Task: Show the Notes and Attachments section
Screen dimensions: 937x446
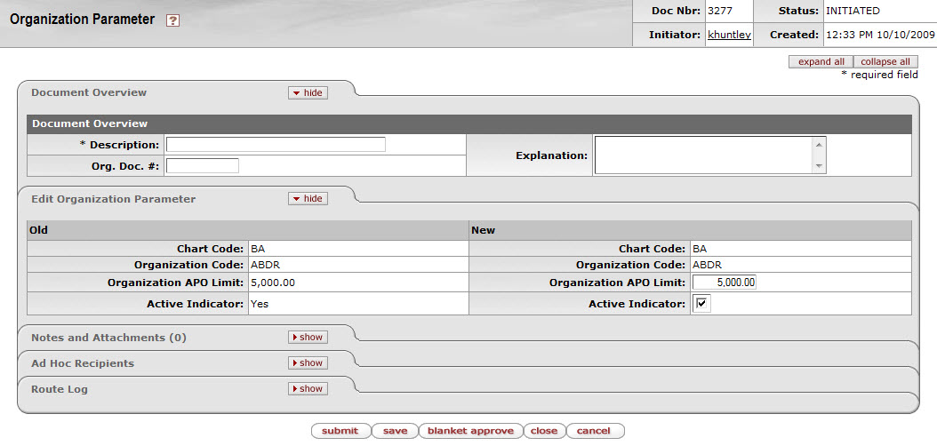Action: click(x=308, y=338)
